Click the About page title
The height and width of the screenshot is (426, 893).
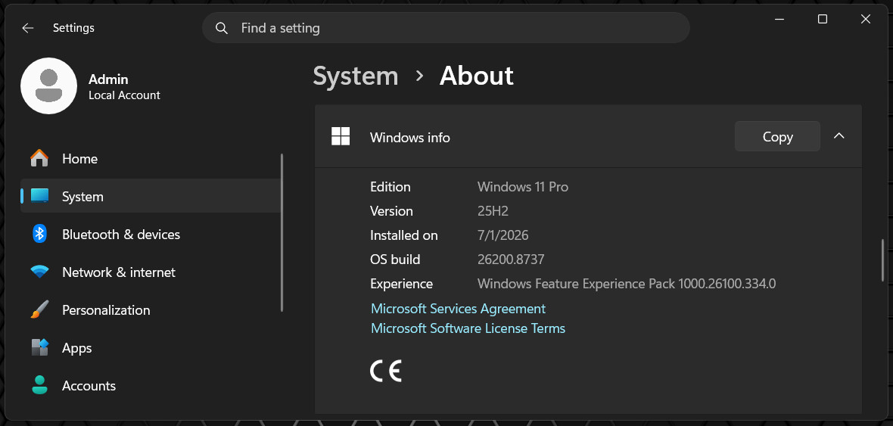[x=477, y=76]
